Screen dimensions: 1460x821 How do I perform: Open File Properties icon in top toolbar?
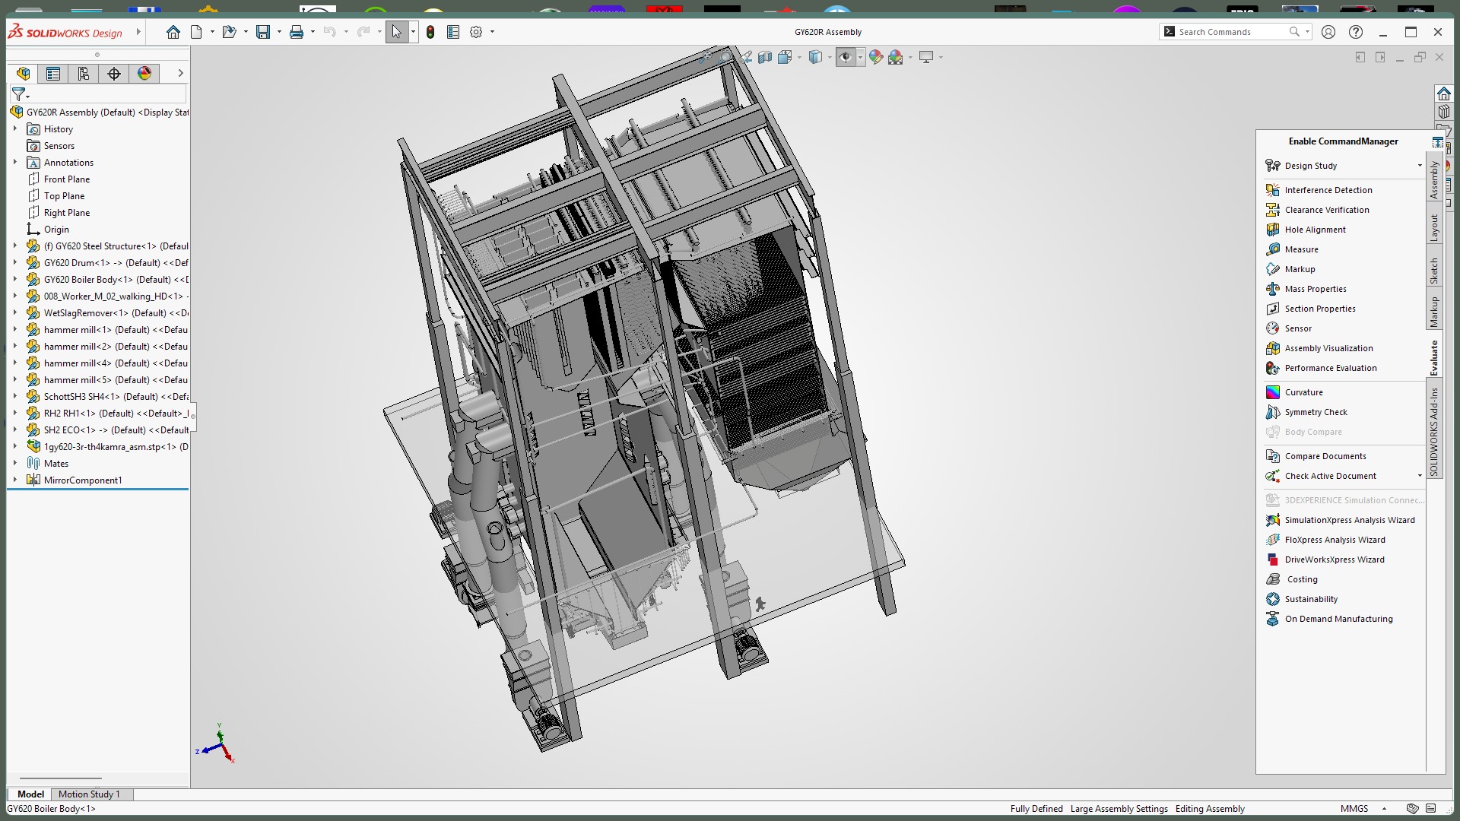pyautogui.click(x=453, y=32)
